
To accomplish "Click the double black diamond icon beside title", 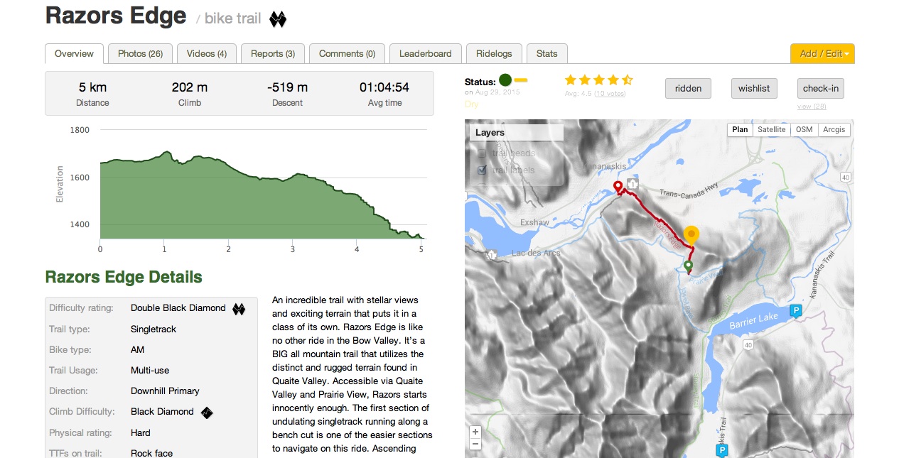I will [278, 19].
